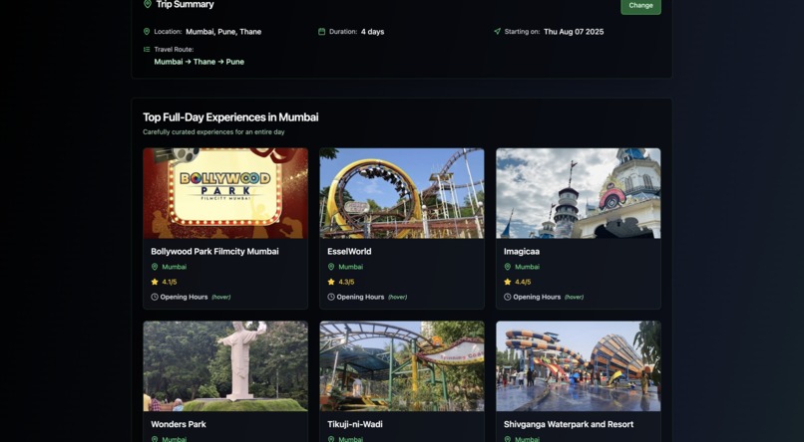Click the clock icon on EsselWorld card

tap(331, 298)
